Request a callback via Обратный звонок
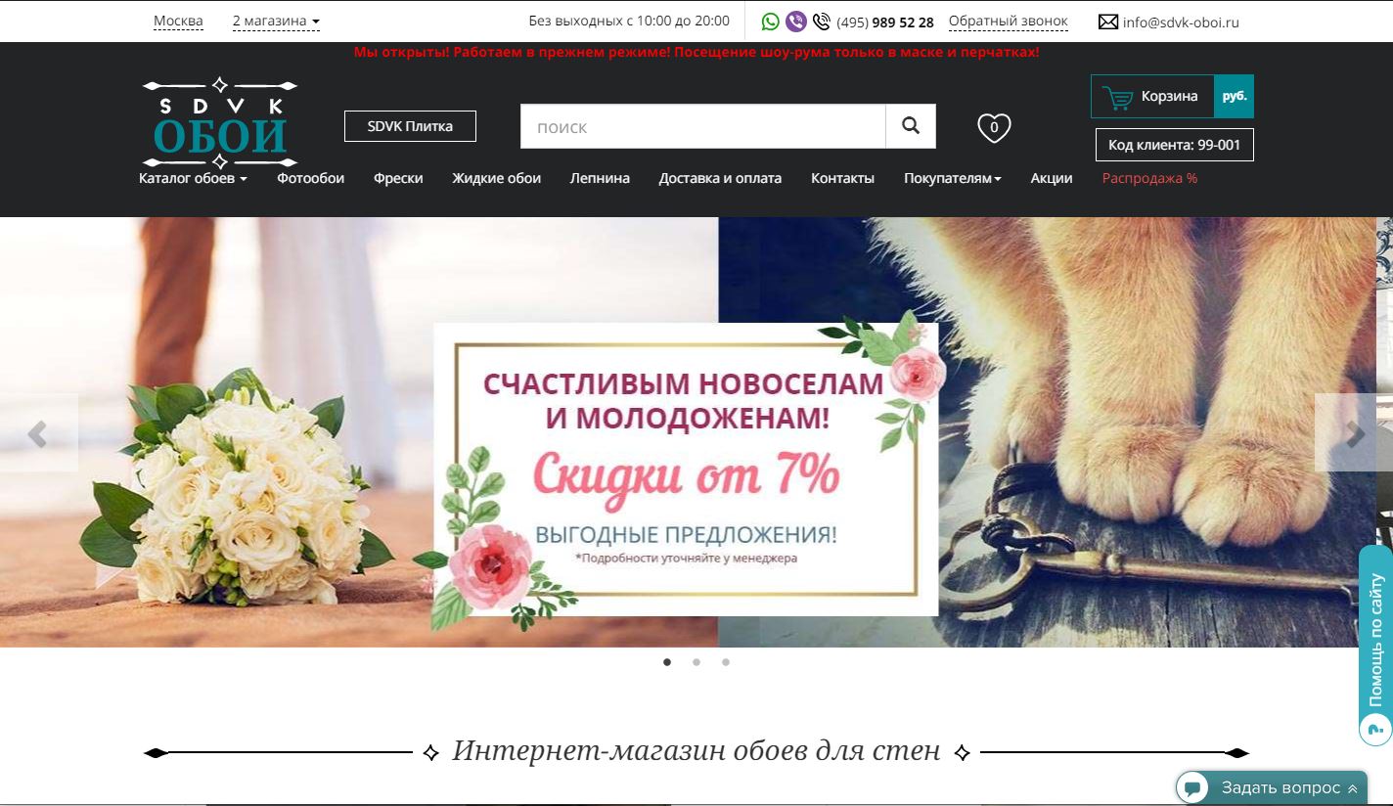The image size is (1393, 806). [1008, 22]
